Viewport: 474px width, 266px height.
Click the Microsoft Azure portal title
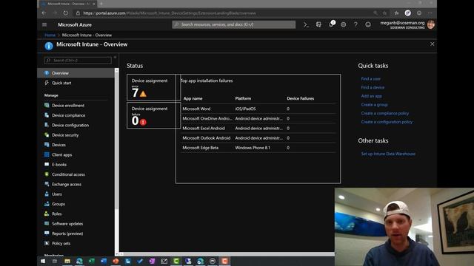[x=75, y=24]
